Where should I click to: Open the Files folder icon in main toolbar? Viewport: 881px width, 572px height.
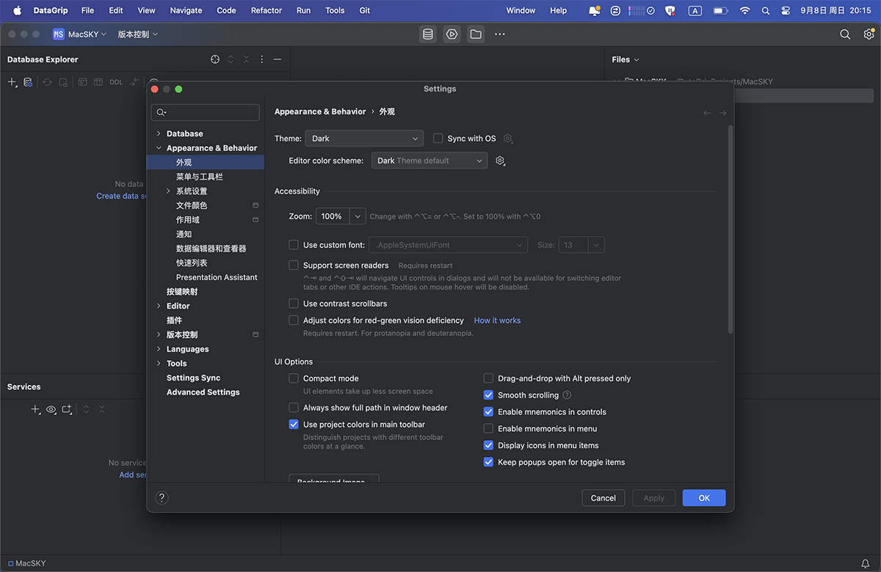coord(476,34)
